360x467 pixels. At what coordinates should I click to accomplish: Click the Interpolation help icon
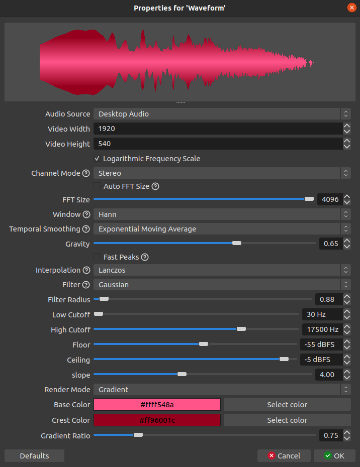click(86, 270)
